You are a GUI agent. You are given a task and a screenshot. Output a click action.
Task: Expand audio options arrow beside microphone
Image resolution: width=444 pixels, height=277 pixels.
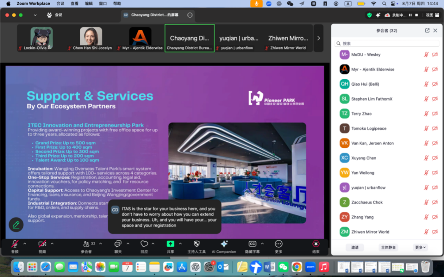pyautogui.click(x=25, y=244)
